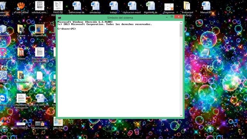The image size is (247, 139).
Task: Open the música folder
Action: point(21,53)
